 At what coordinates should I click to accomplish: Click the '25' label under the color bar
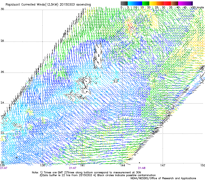(x=157, y=7)
